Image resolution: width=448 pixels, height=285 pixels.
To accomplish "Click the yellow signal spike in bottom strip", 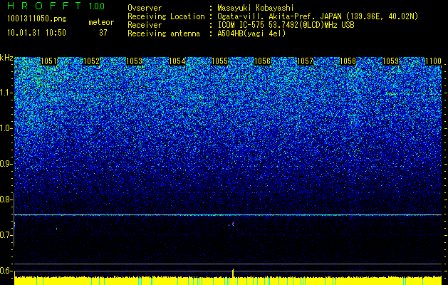I will click(x=233, y=273).
